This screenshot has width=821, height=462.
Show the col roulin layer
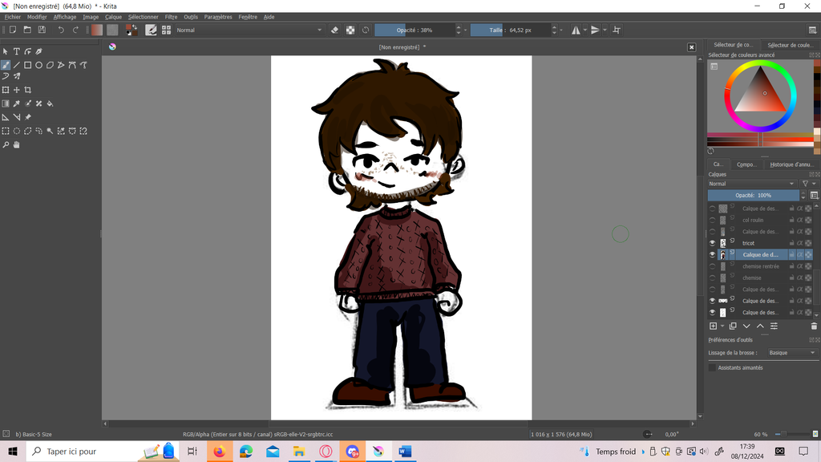712,220
